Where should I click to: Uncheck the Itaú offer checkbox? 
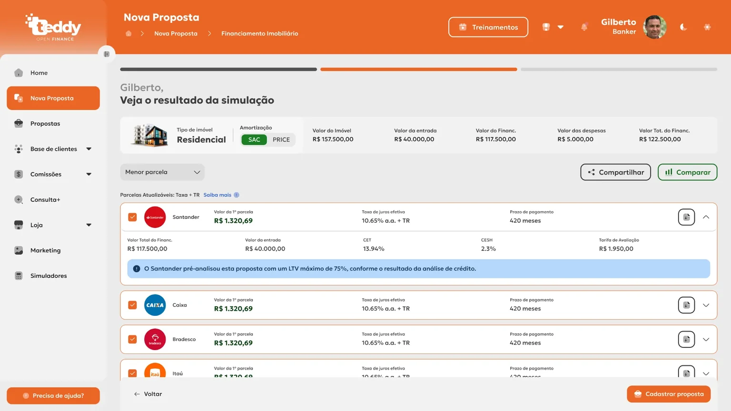click(x=132, y=373)
